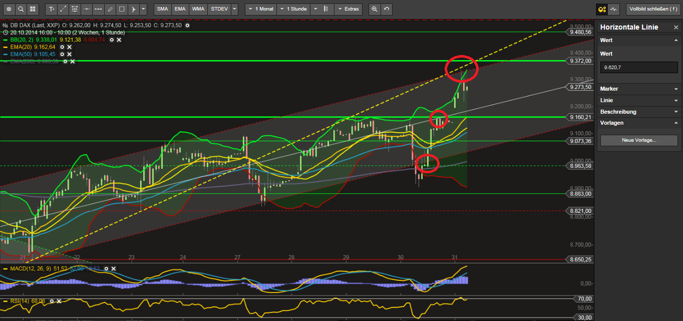Add SMA indicator
This screenshot has height=321, width=683.
tap(162, 9)
